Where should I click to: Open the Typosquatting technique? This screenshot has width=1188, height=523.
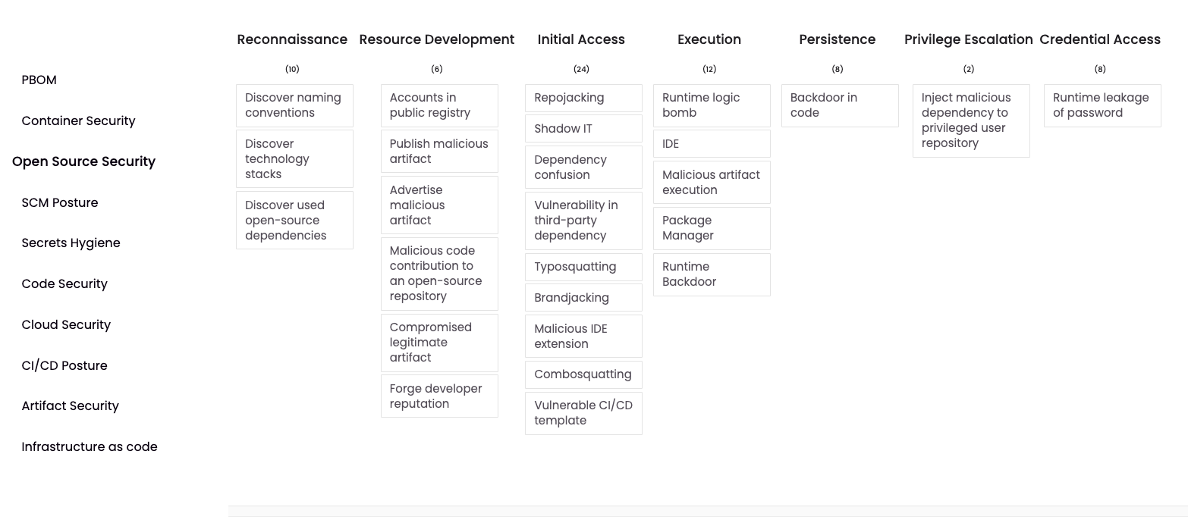pos(583,267)
